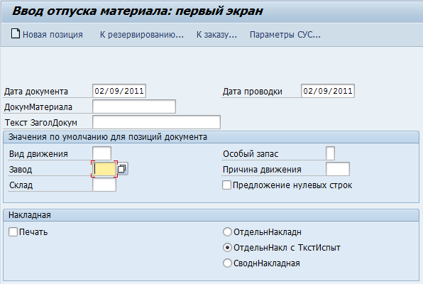Click the Завод label text

pyautogui.click(x=21, y=170)
